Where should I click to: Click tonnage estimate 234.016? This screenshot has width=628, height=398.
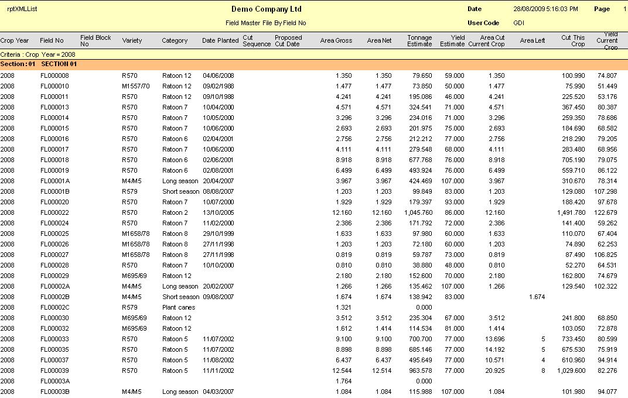[421, 118]
